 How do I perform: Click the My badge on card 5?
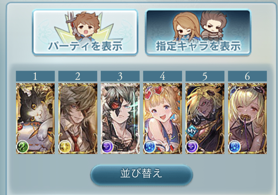[192, 131]
